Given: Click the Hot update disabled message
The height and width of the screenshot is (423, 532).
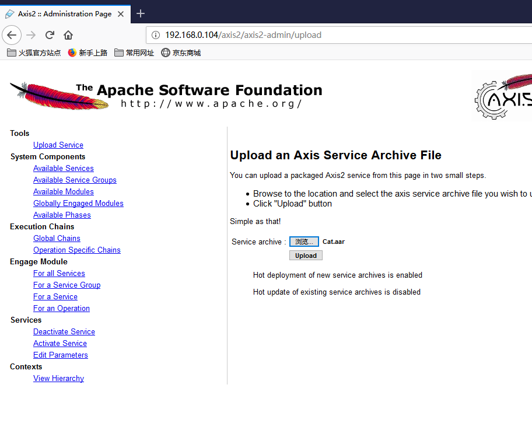Looking at the screenshot, I should coord(337,292).
